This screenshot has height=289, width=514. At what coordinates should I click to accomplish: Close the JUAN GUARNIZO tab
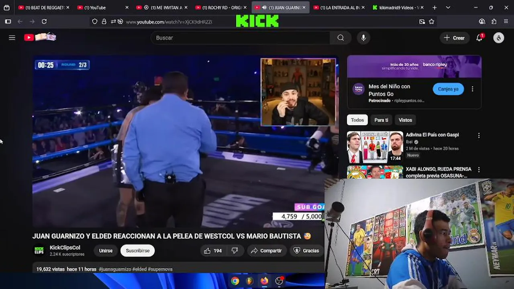304,8
